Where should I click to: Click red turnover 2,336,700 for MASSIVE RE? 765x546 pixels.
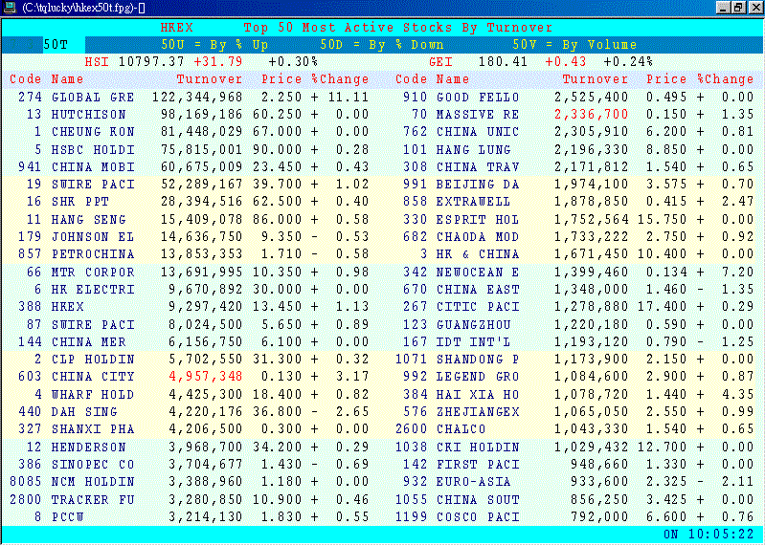(x=592, y=115)
